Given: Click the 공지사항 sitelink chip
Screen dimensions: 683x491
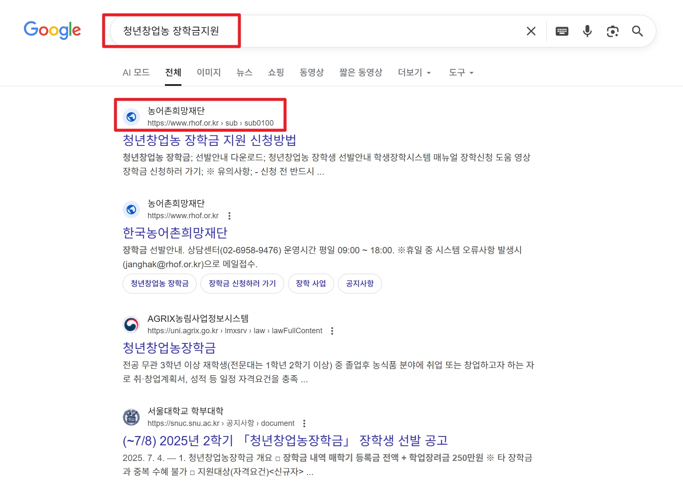Looking at the screenshot, I should [359, 283].
